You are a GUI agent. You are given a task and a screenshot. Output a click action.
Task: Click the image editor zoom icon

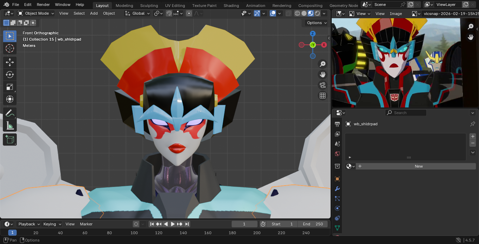[x=471, y=27]
